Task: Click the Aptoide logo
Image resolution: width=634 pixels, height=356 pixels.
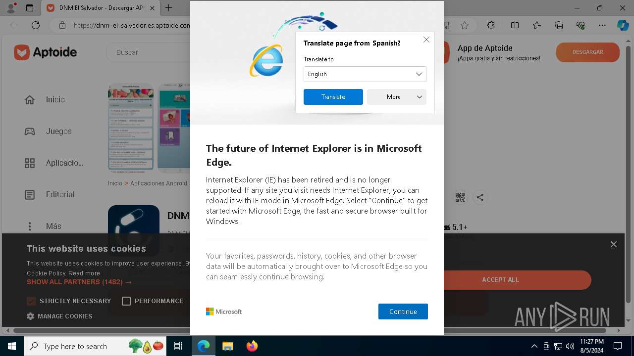Action: (46, 52)
